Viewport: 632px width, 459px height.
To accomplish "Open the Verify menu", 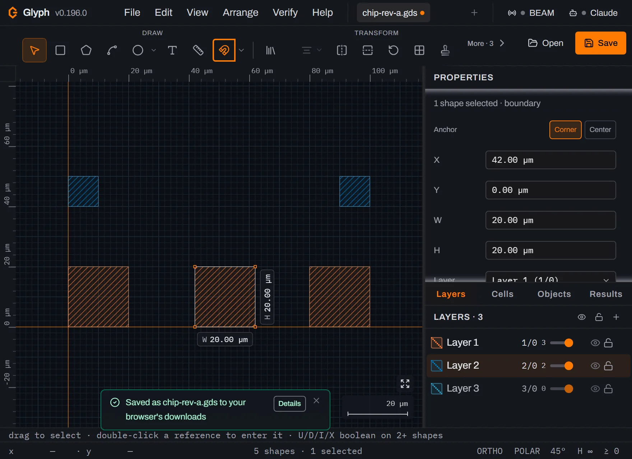I will tap(285, 13).
